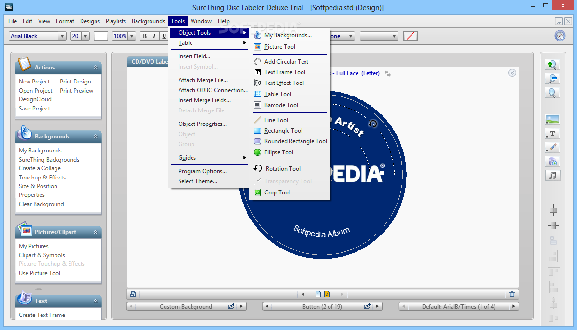Click the compass help icon top right
The width and height of the screenshot is (577, 330).
(x=560, y=36)
